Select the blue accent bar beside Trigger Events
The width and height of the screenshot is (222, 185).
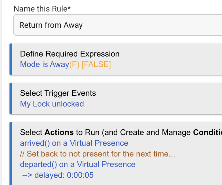click(10, 98)
